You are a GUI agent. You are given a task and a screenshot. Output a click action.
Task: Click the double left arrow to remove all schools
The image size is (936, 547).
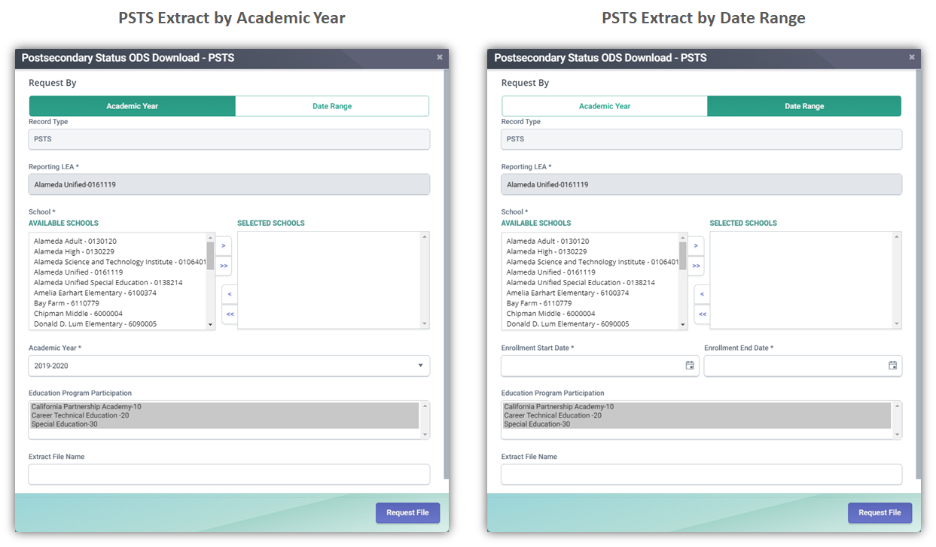coord(229,314)
